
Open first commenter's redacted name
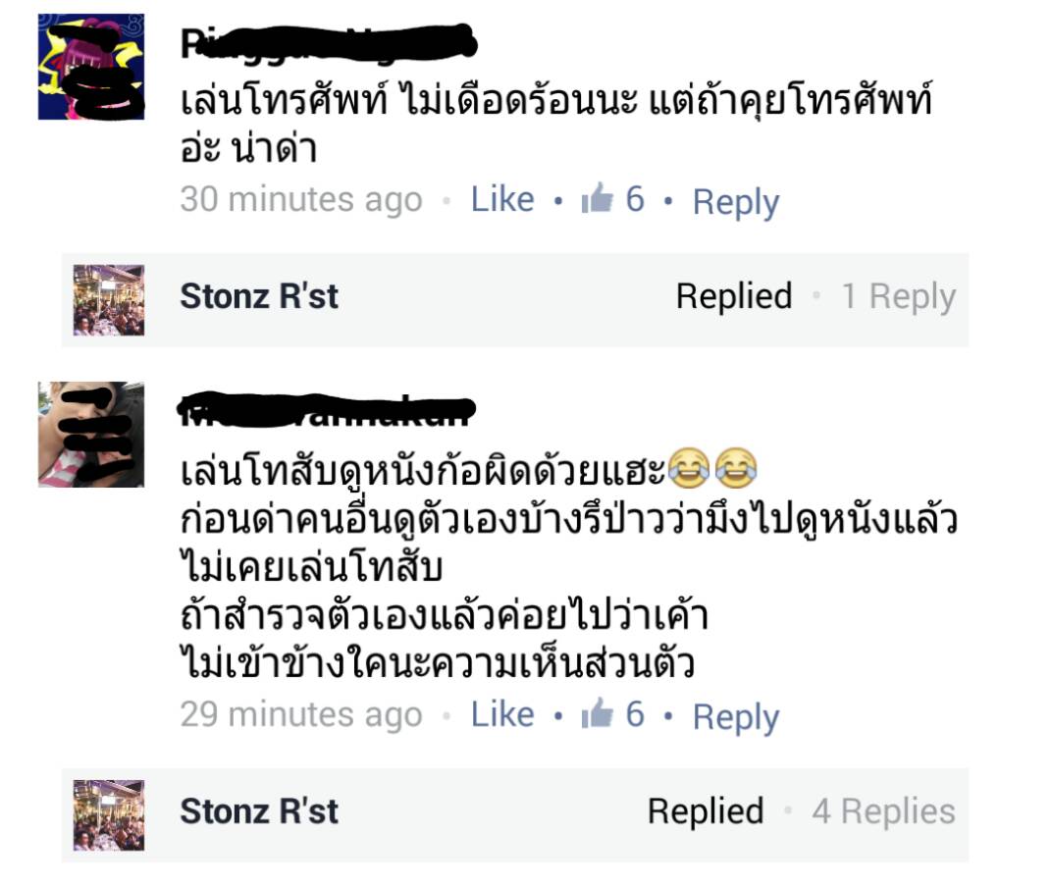[x=329, y=43]
